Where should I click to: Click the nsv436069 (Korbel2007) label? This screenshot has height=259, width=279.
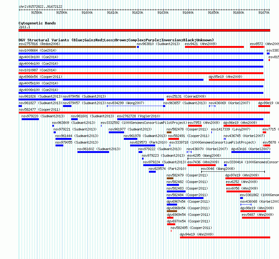tap(229, 103)
